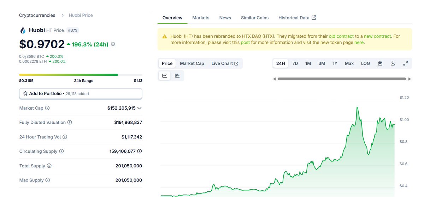Click the 0.0002278 ETH price text
Viewport: 424px width, 197px height.
click(x=33, y=61)
